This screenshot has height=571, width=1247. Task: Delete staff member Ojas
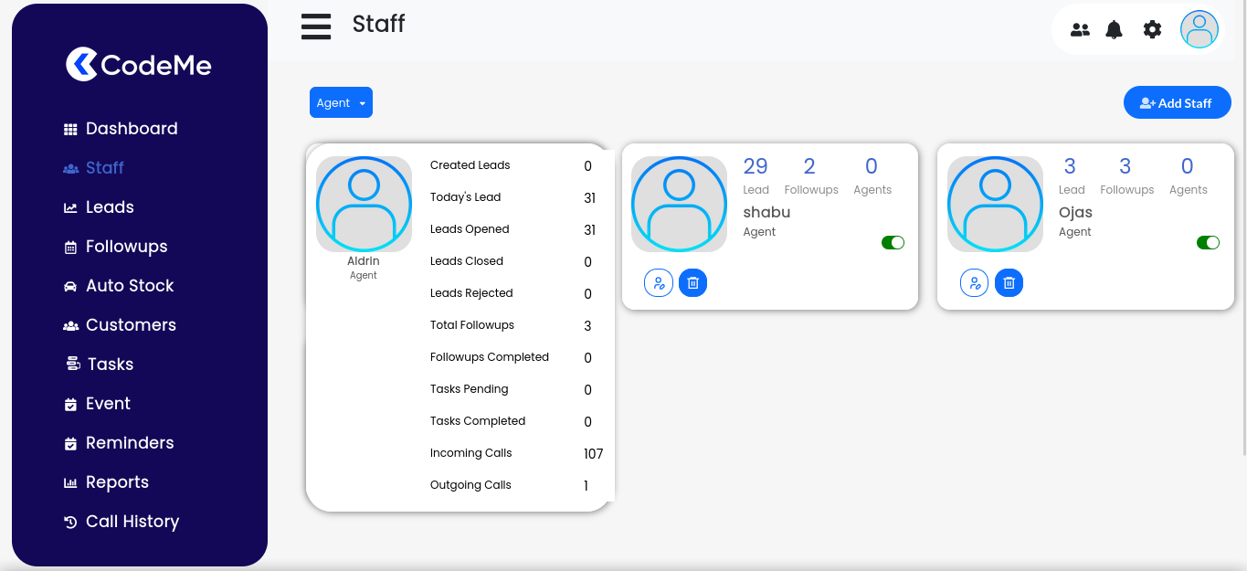(1009, 283)
